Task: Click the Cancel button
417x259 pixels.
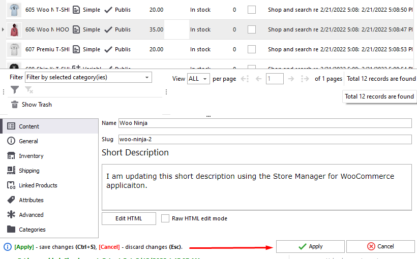Action: [380, 246]
